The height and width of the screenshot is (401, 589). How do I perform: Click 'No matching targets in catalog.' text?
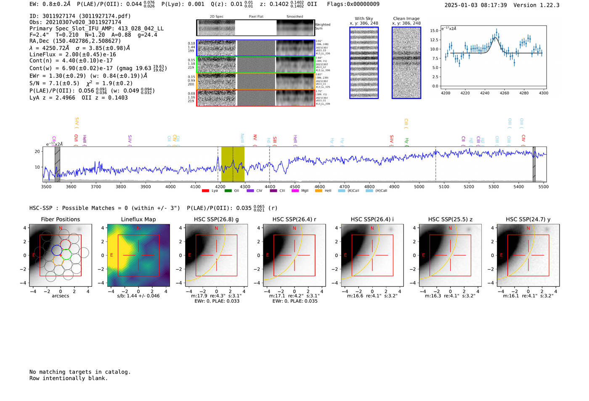80,372
